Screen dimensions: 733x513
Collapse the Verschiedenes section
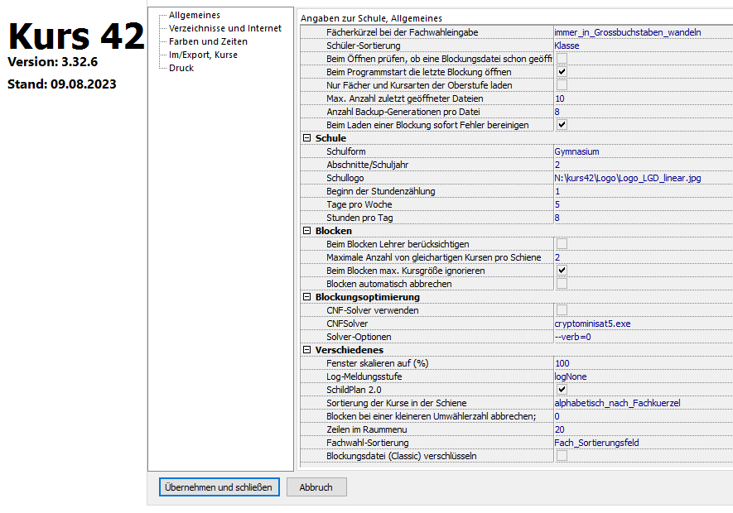point(306,350)
